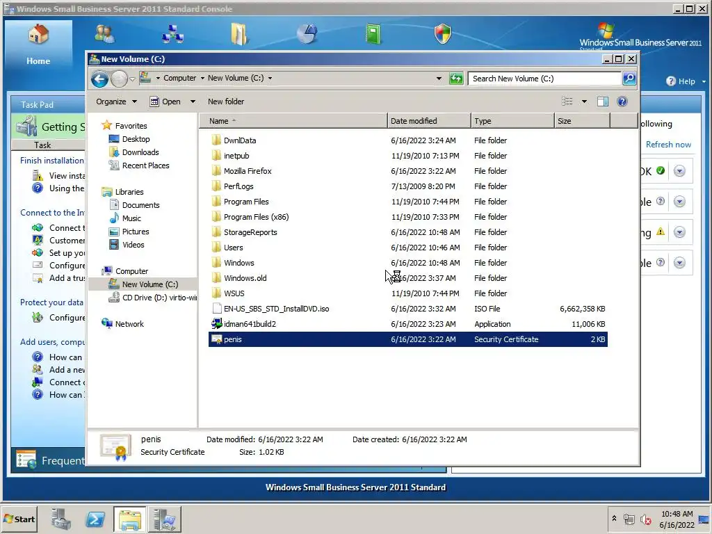Sort files by Name column header
Screen dimensions: 712x534
pyautogui.click(x=293, y=121)
